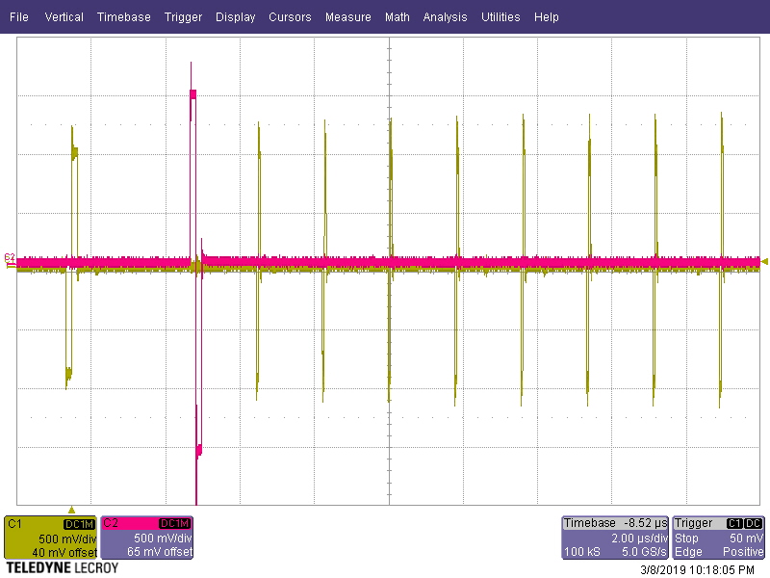Screen dimensions: 770x578
Task: Click the trigger DC coupling badge
Action: click(x=754, y=523)
